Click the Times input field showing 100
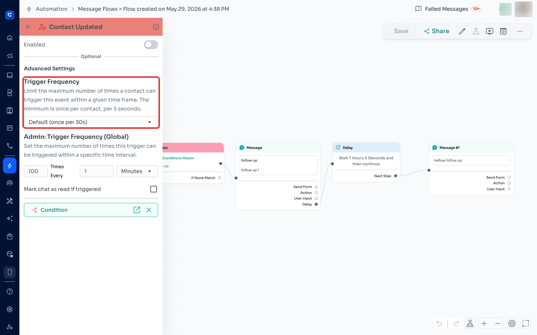537x335 pixels. click(x=36, y=171)
